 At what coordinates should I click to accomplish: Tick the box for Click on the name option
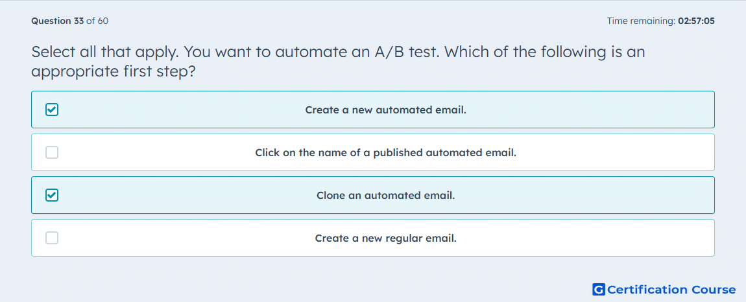pos(52,152)
